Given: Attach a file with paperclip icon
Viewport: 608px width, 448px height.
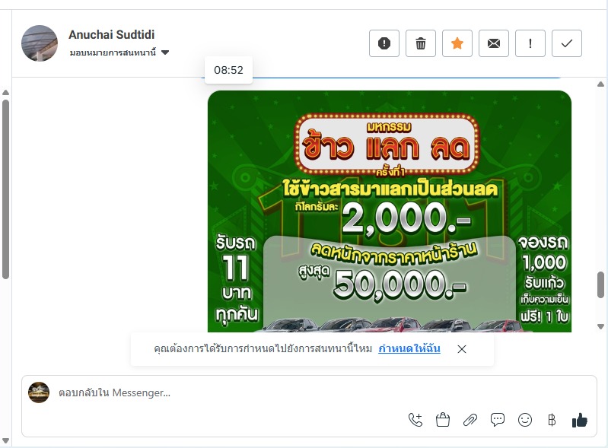Looking at the screenshot, I should (x=470, y=420).
